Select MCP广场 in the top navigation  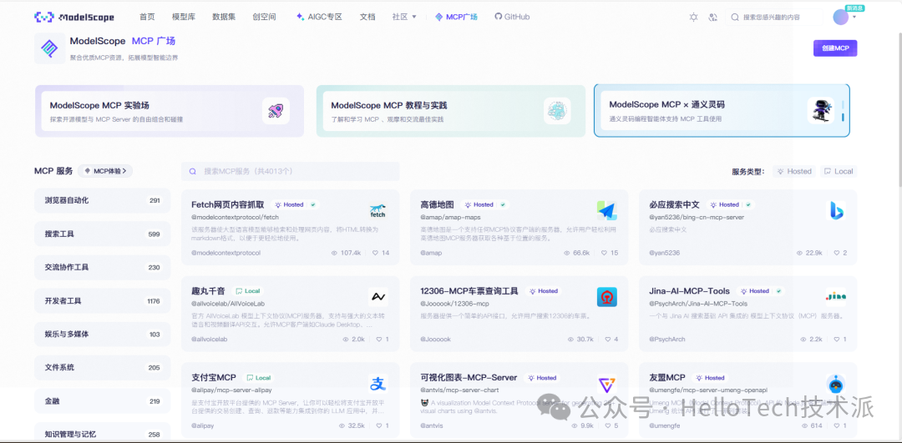[x=456, y=18]
